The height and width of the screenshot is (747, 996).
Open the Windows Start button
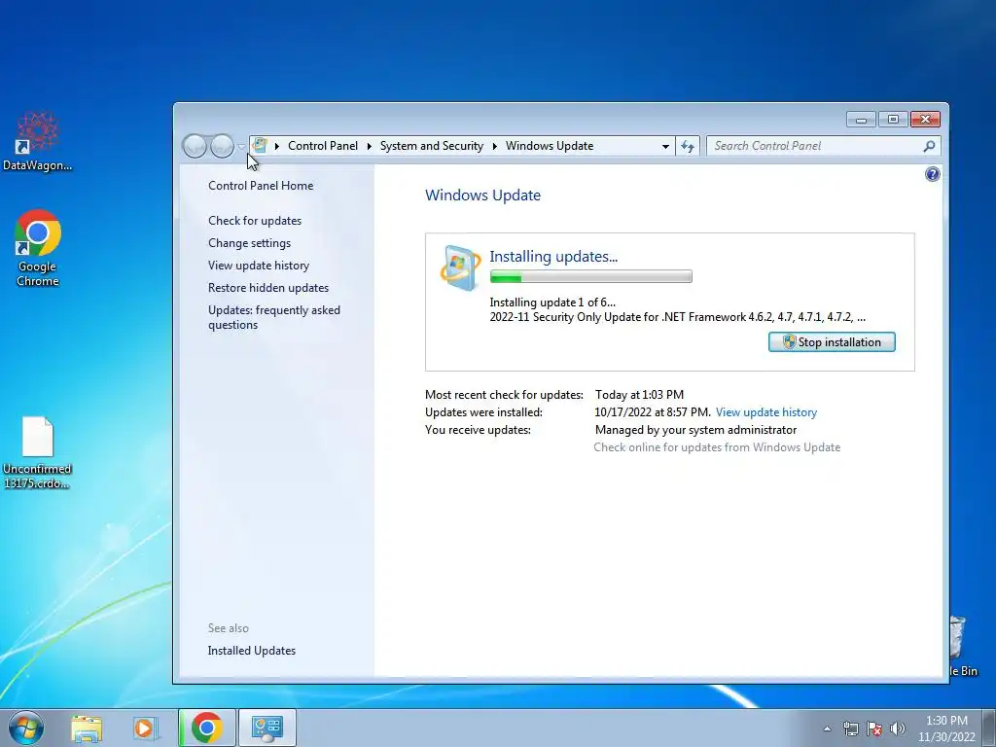coord(26,728)
